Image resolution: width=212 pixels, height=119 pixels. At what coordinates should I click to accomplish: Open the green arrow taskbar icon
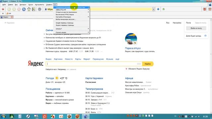tap(12, 116)
